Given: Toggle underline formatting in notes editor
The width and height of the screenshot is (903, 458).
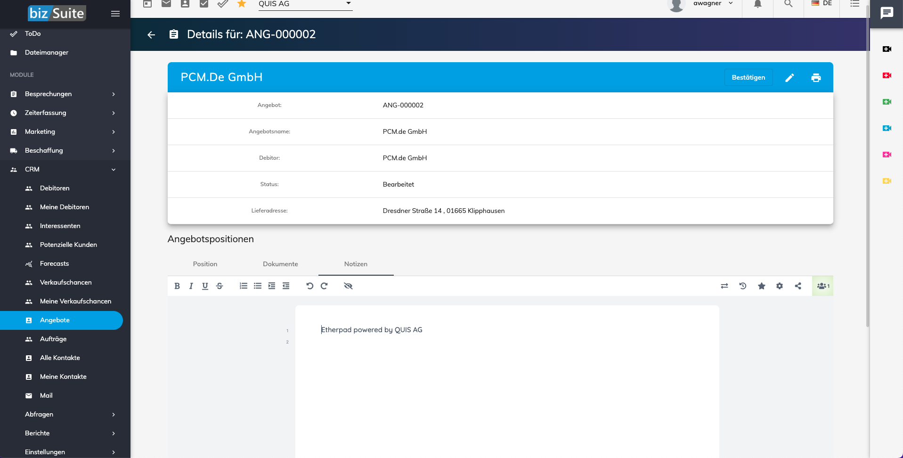Looking at the screenshot, I should (x=205, y=286).
